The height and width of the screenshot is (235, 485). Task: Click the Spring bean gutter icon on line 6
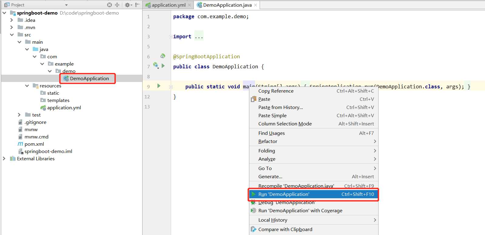point(163,56)
